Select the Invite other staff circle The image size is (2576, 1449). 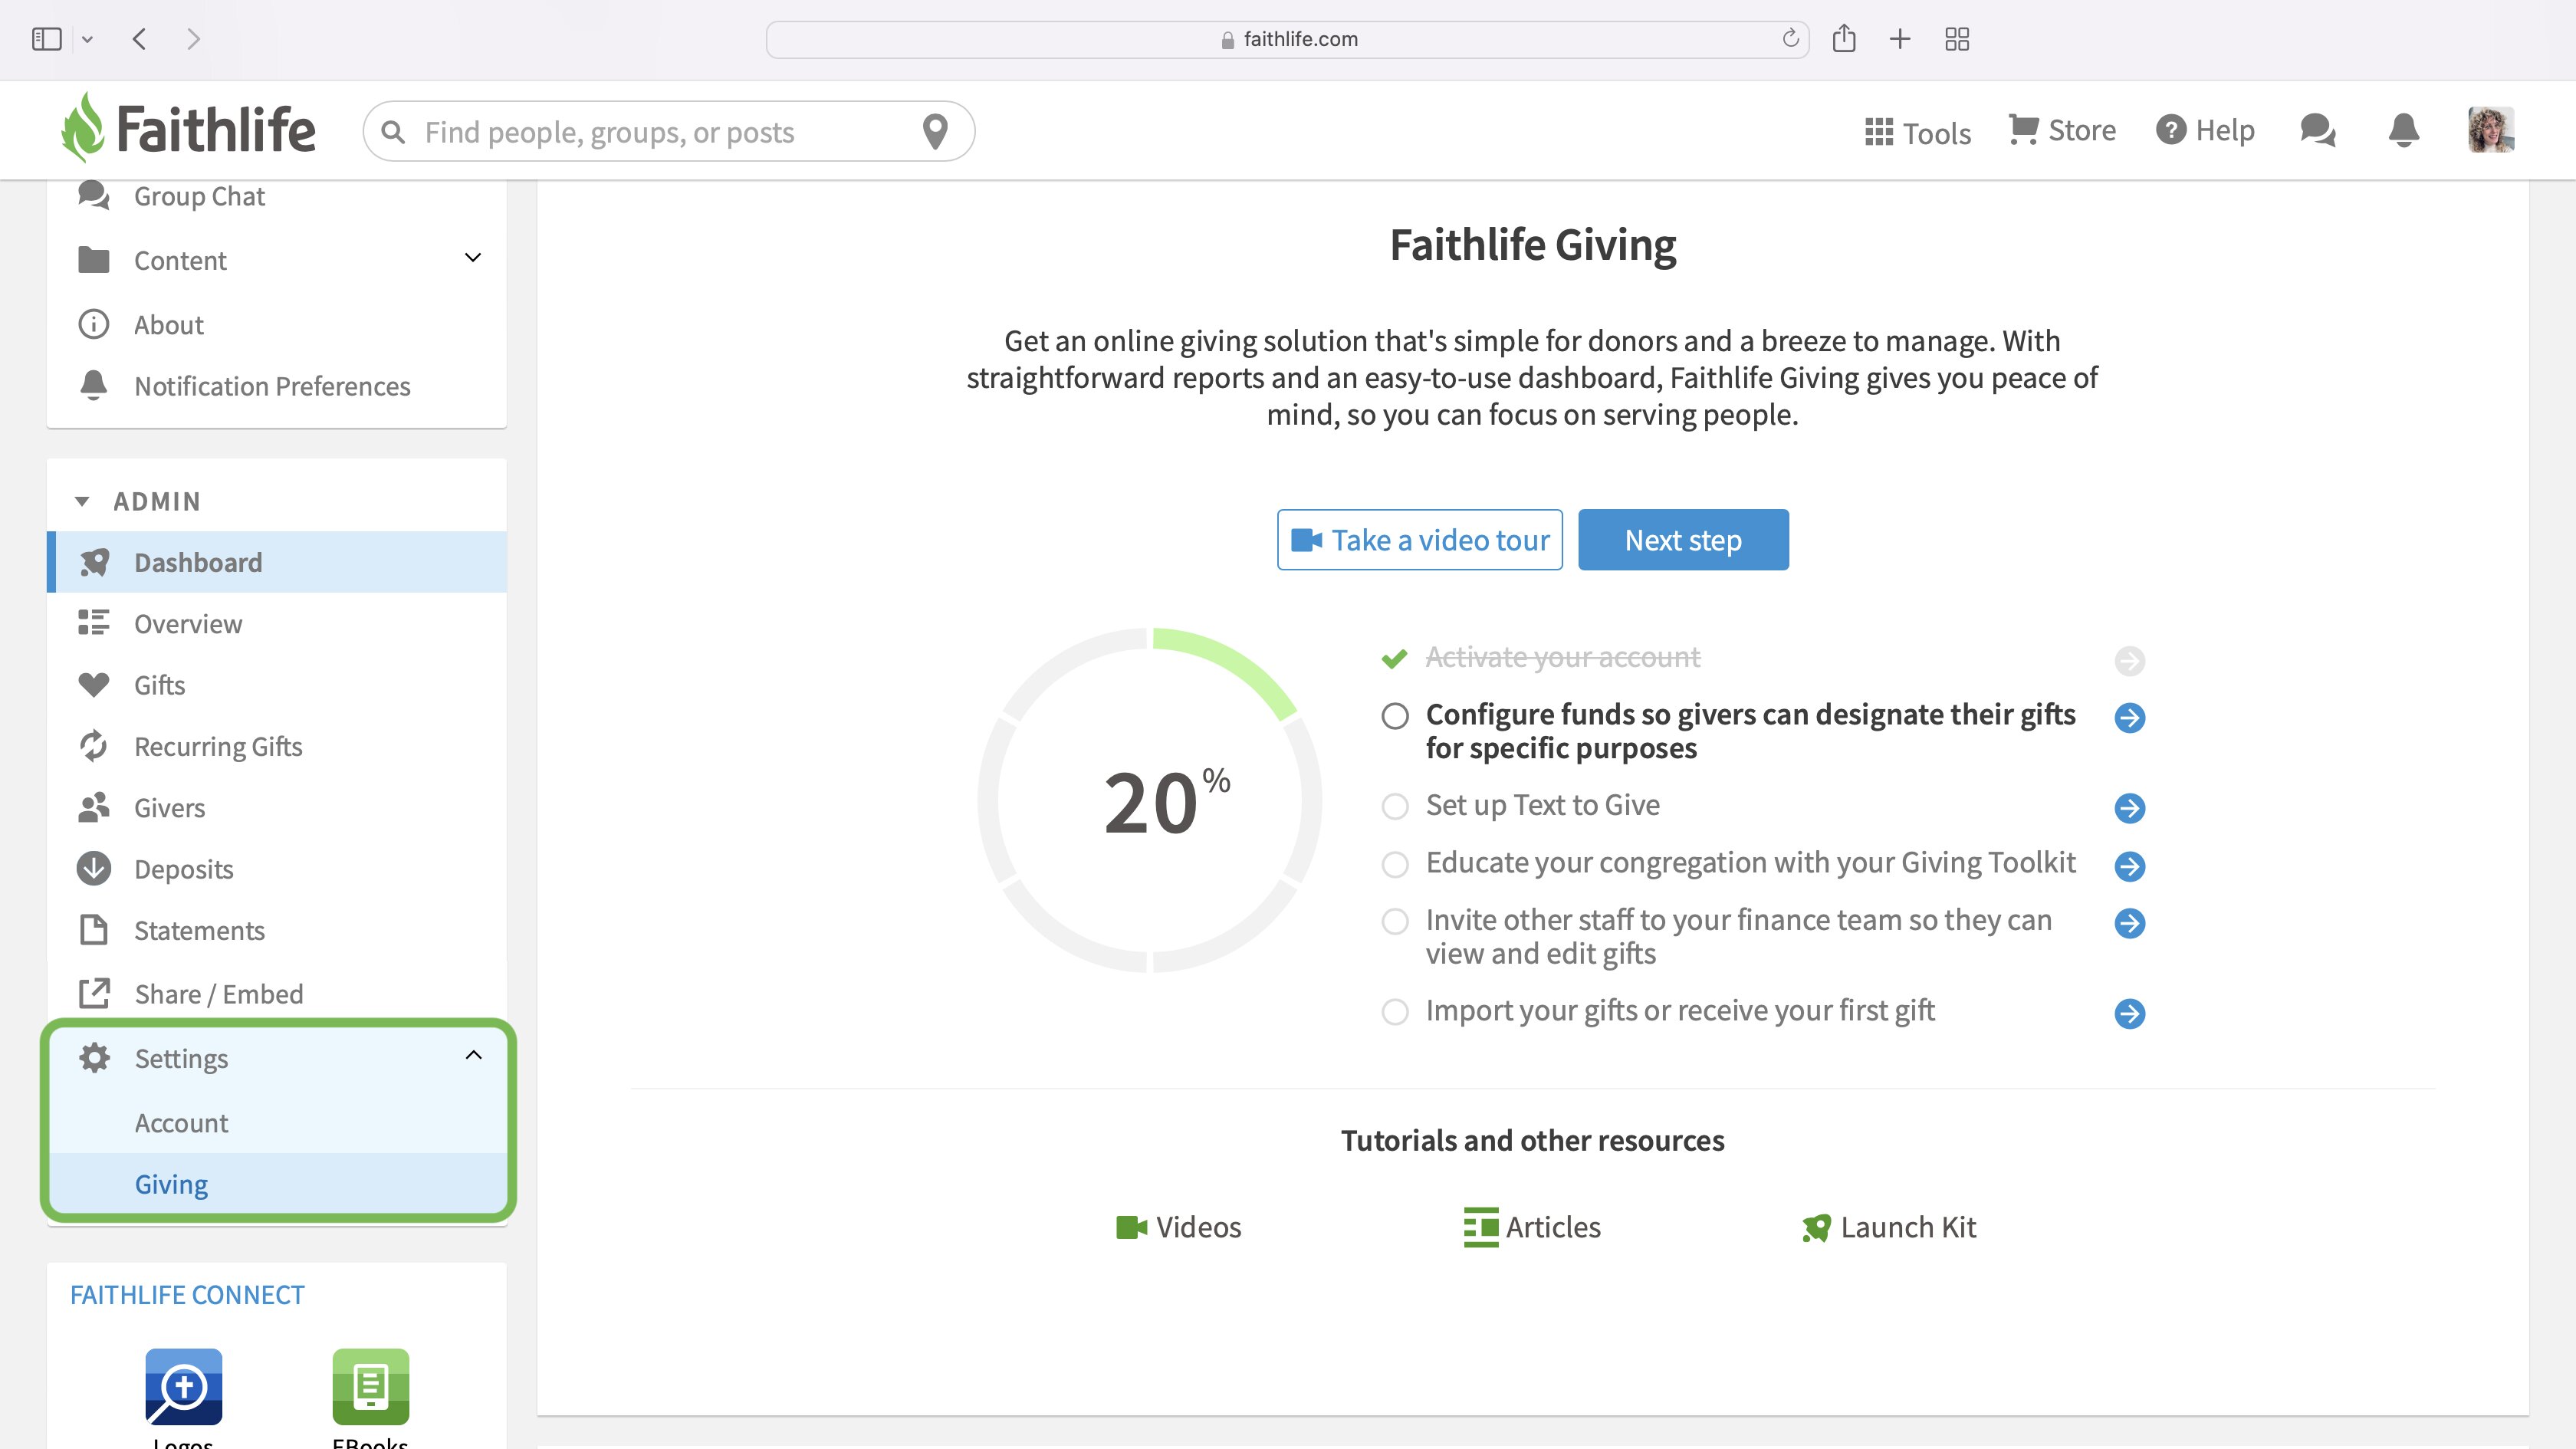point(1395,921)
